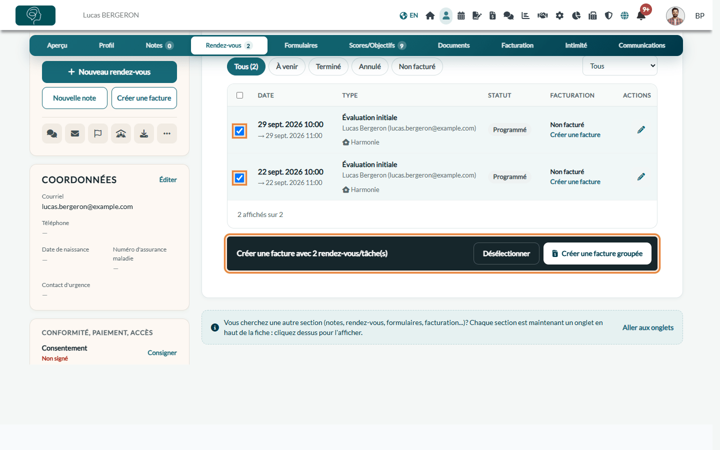Switch to the Formulaires tab

(301, 45)
